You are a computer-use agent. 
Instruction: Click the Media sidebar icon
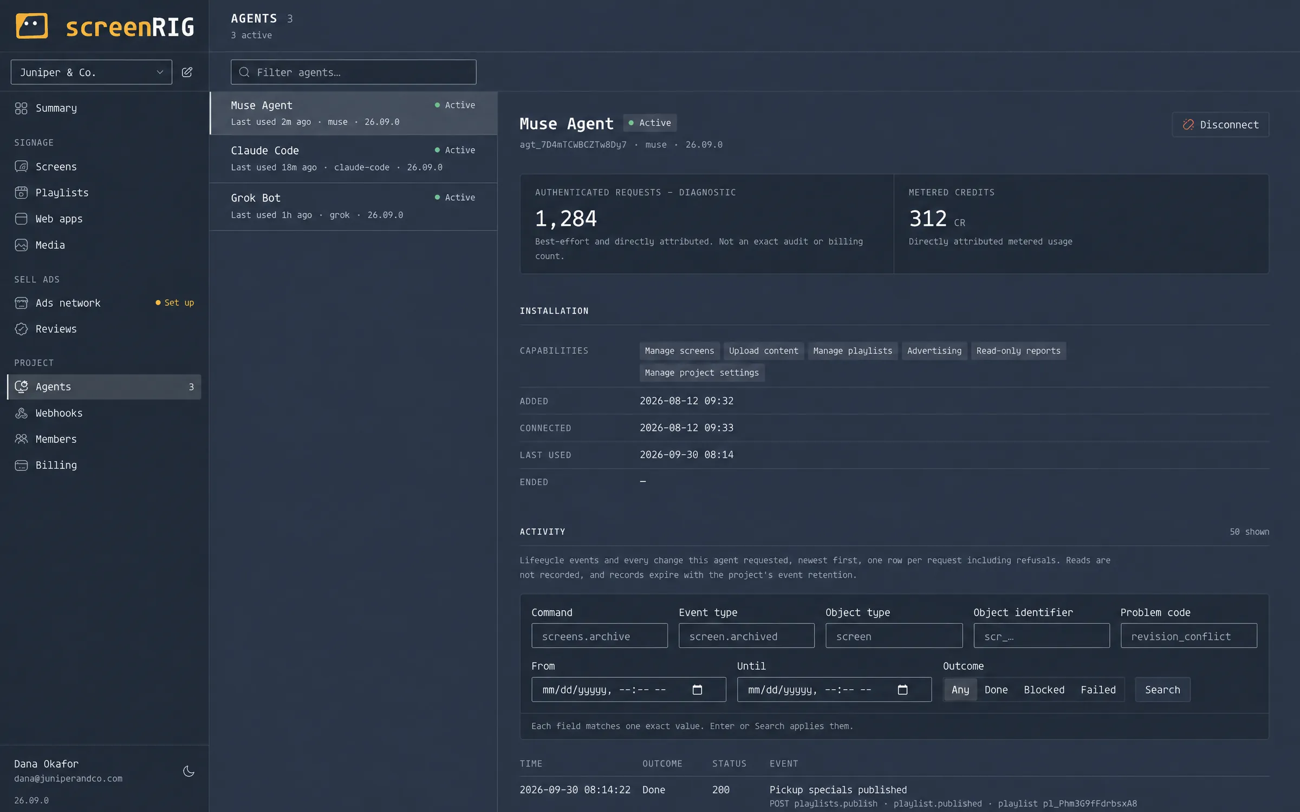coord(21,245)
